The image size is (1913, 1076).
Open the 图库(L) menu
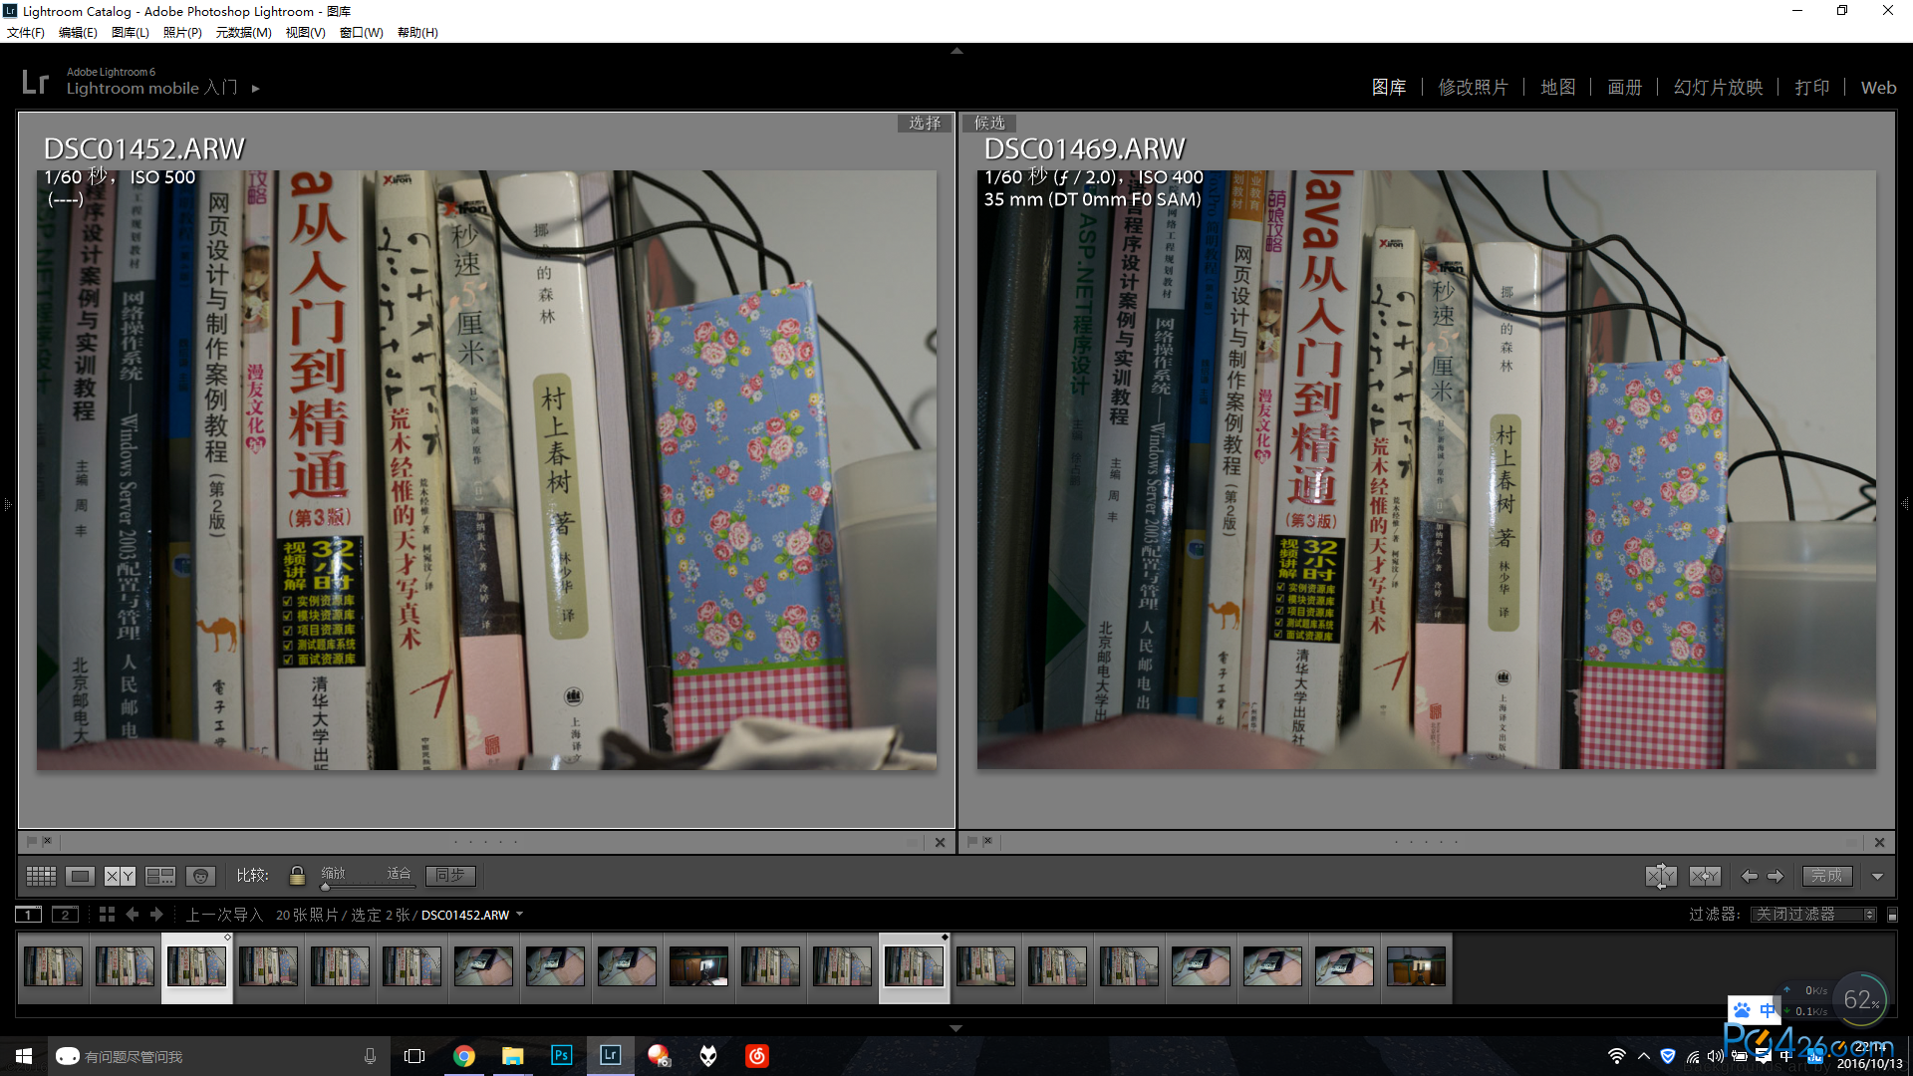[x=131, y=32]
